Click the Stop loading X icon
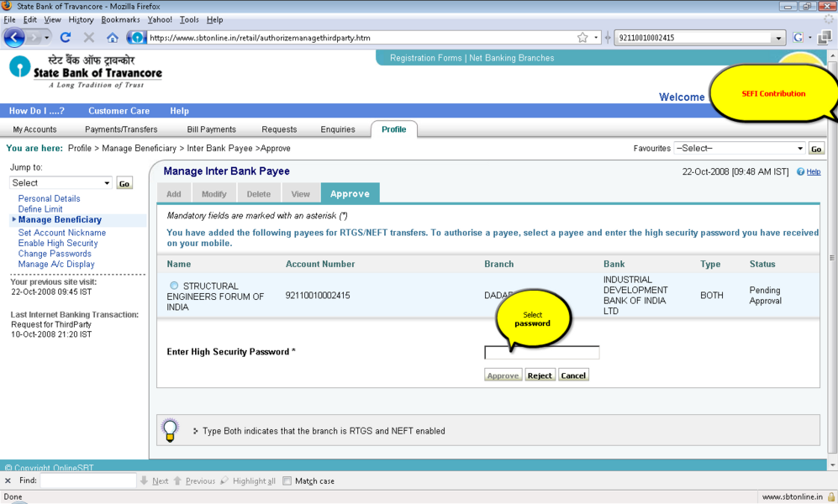Screen dimensions: 838x504 [88, 38]
